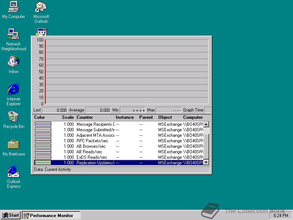Select the Recycle Bin icon

pos(14,120)
